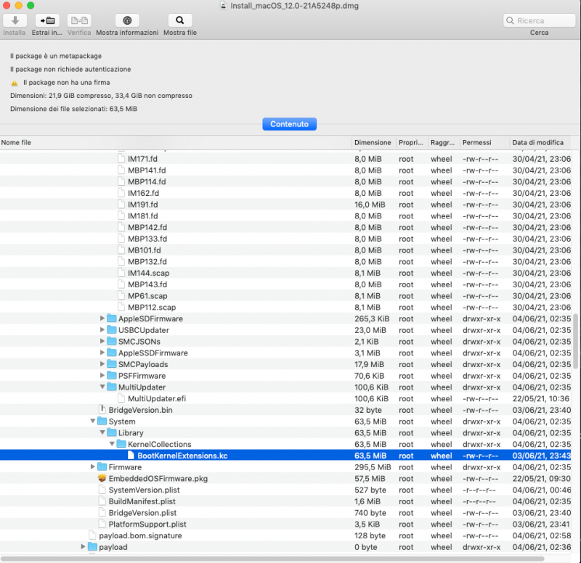This screenshot has height=563, width=581.
Task: Click the Verifica toolbar icon
Action: pos(79,21)
